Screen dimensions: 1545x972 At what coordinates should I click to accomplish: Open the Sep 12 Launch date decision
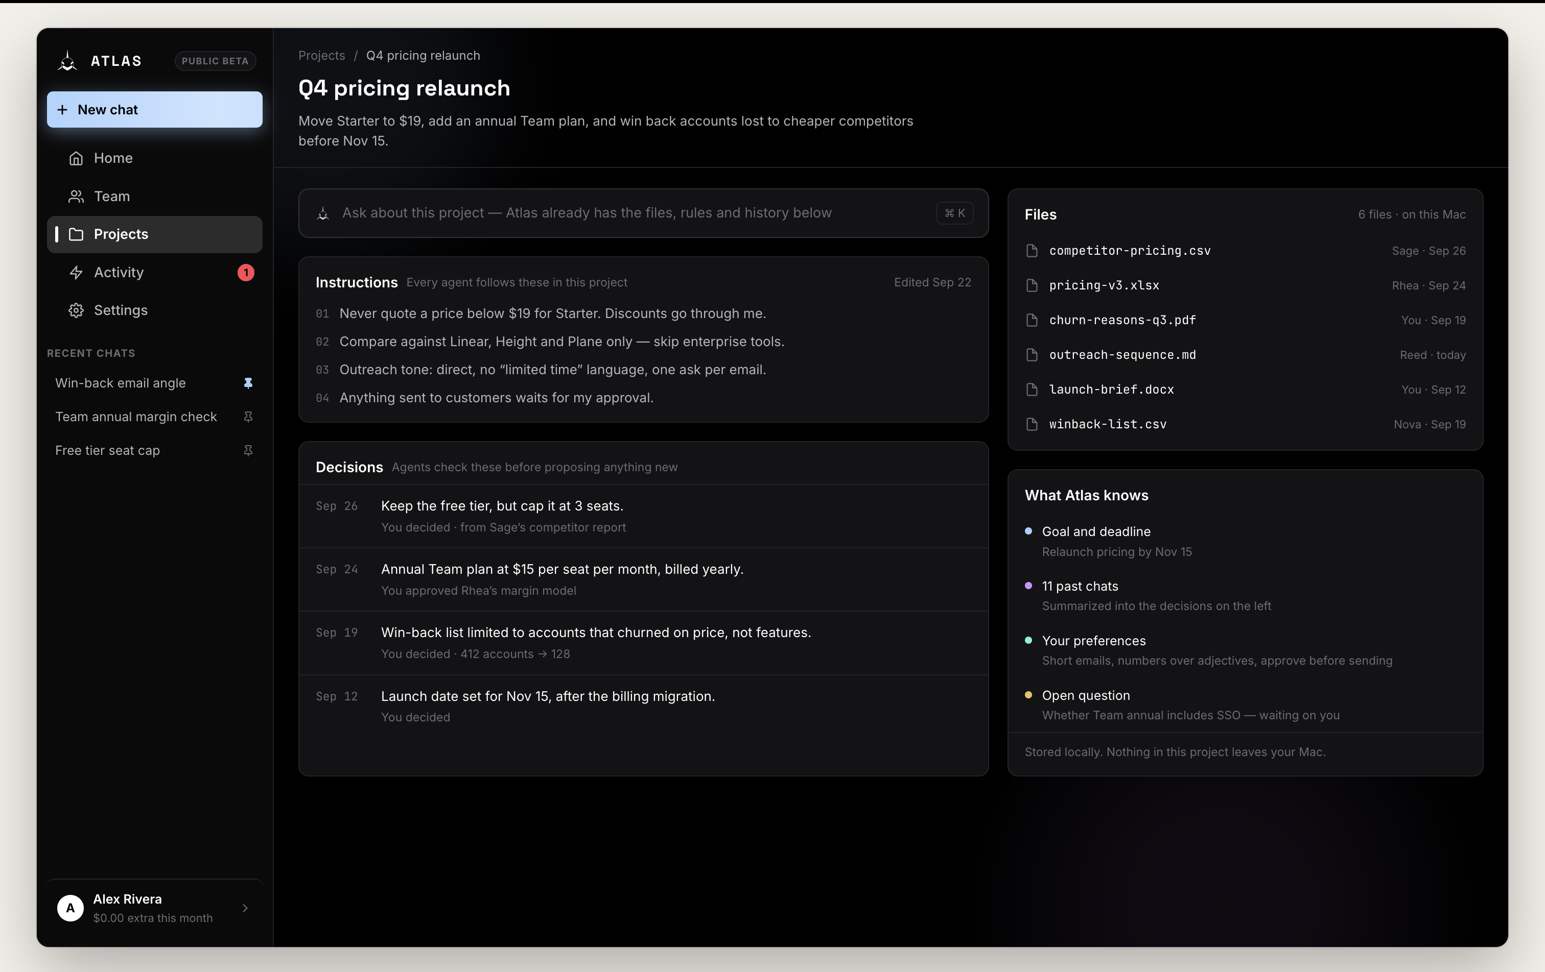(643, 707)
